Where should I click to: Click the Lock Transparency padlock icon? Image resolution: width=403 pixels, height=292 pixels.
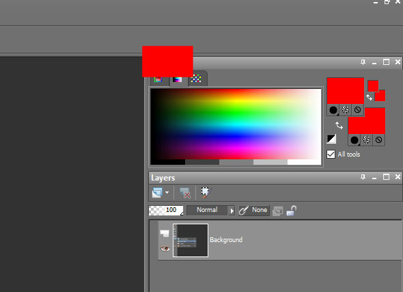point(292,211)
